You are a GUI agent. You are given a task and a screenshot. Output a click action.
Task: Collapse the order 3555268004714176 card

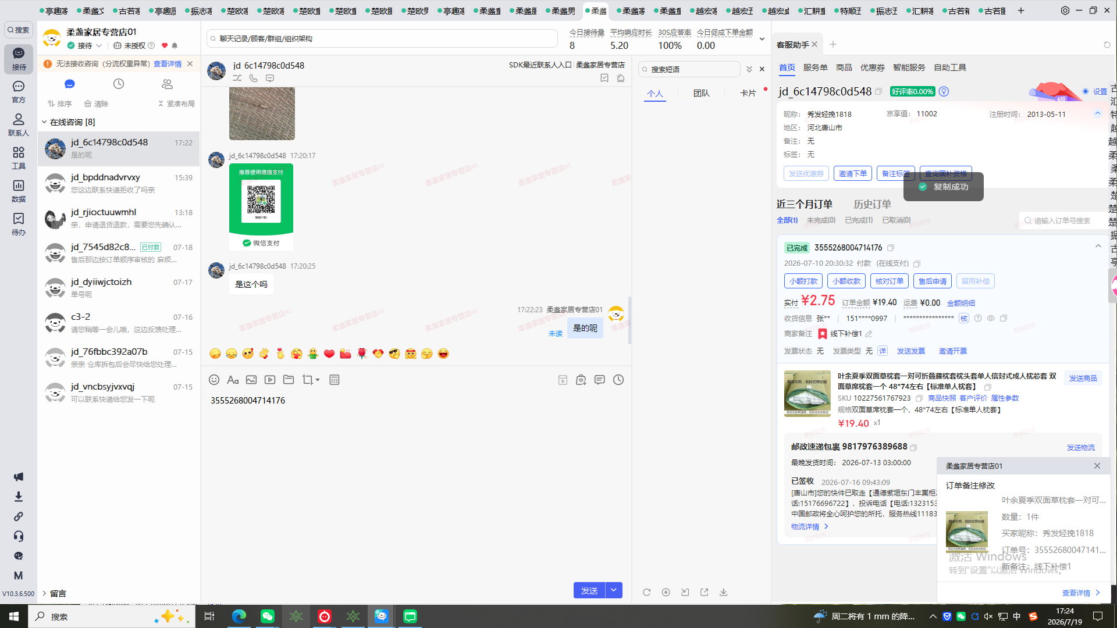click(x=1098, y=247)
